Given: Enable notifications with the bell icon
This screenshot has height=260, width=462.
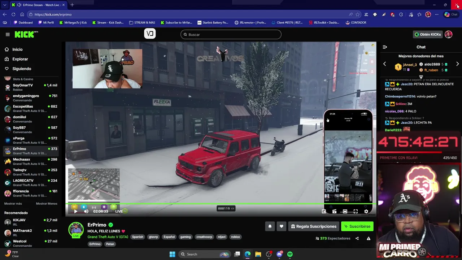Looking at the screenshot, I should 270,226.
